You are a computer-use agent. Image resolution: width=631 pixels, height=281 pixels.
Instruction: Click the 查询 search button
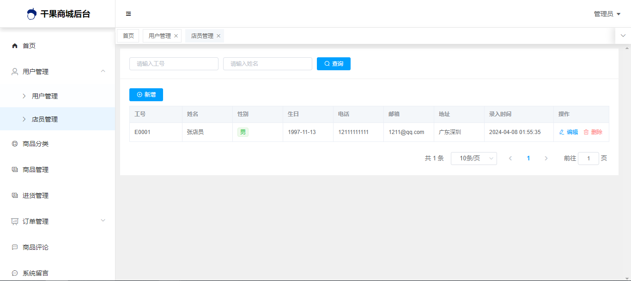click(x=334, y=64)
